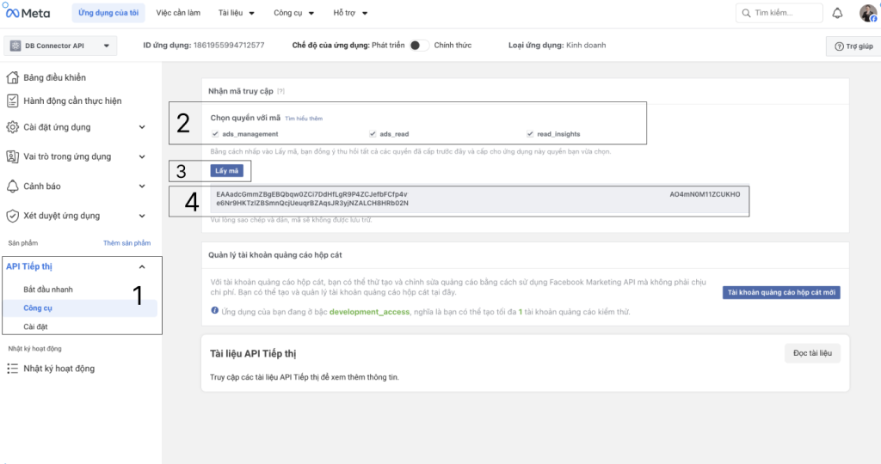Click the Hành động cần thực hiện icon
The image size is (881, 464).
(x=13, y=101)
